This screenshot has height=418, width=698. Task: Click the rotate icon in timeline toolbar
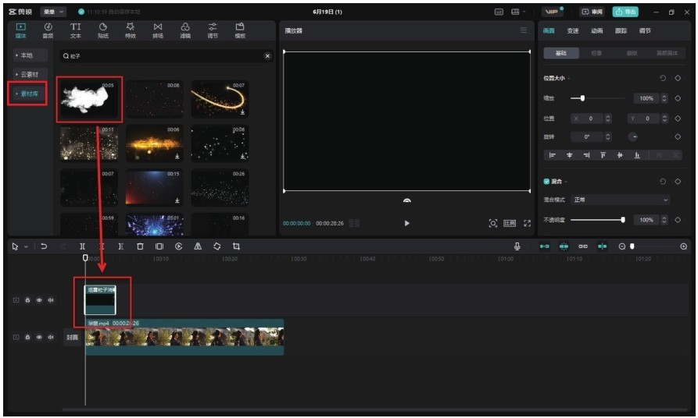[217, 246]
